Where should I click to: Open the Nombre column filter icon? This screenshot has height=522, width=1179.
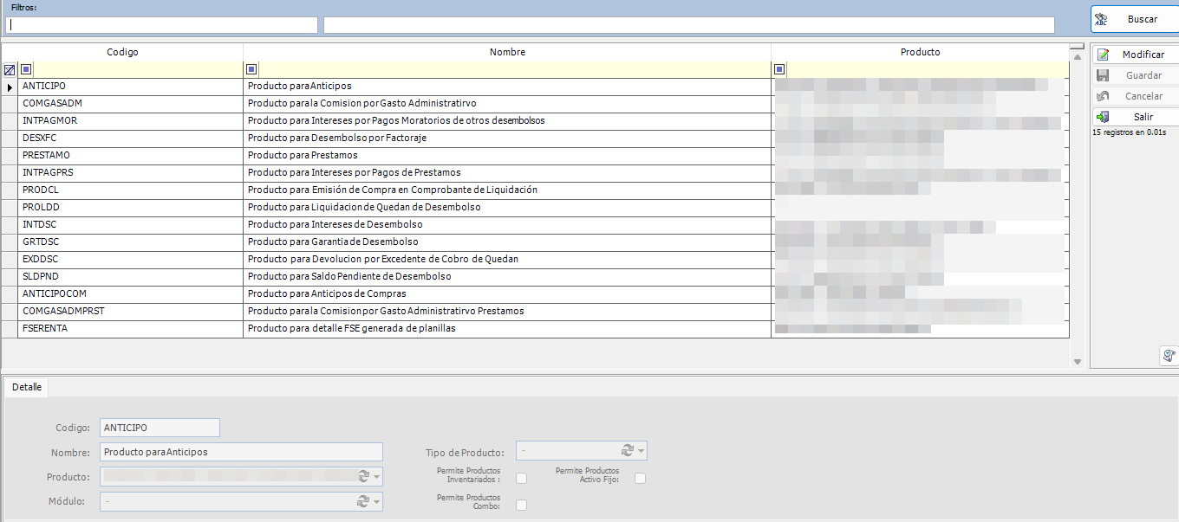251,68
